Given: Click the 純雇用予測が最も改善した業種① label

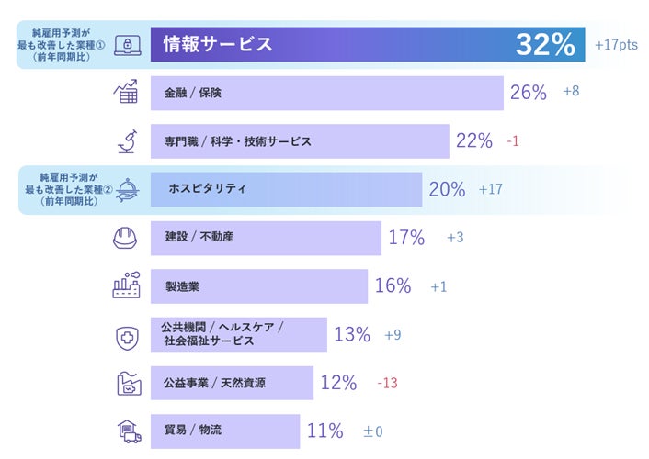Looking at the screenshot, I should click(58, 45).
